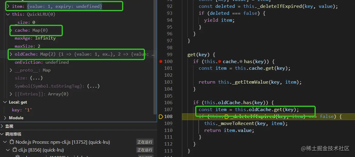Expand the item variable row
This screenshot has height=157, width=355.
(x=8, y=6)
